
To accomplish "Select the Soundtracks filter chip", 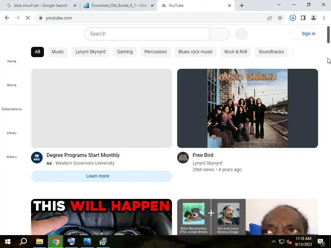I will tap(271, 52).
